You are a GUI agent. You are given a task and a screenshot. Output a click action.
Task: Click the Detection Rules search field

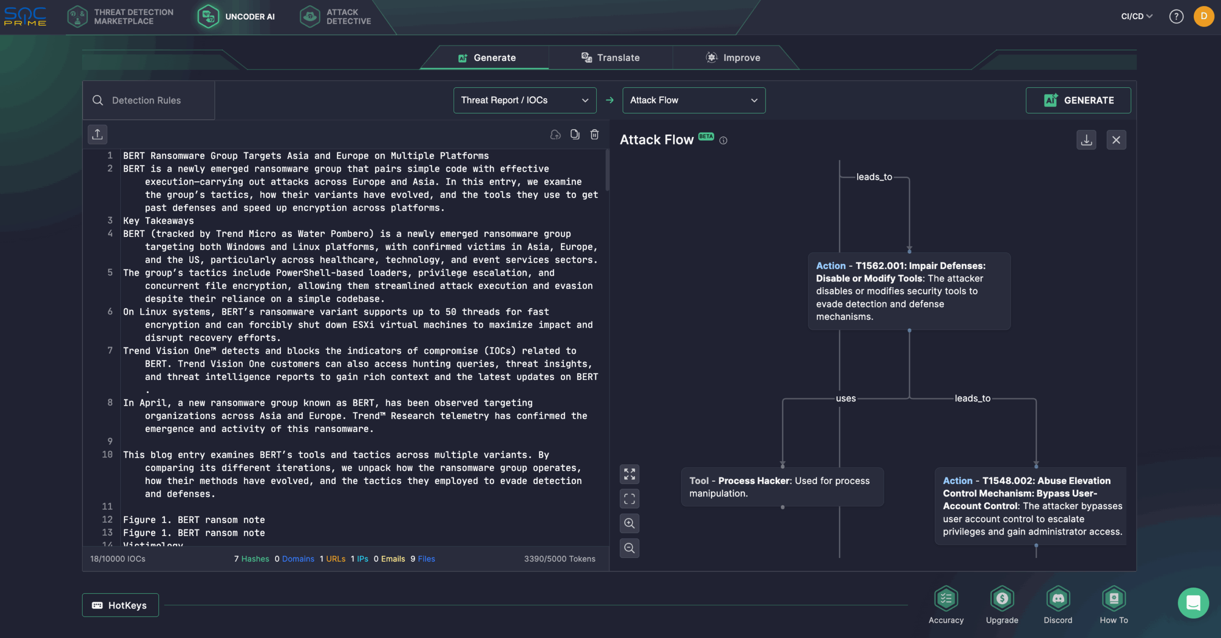[147, 100]
